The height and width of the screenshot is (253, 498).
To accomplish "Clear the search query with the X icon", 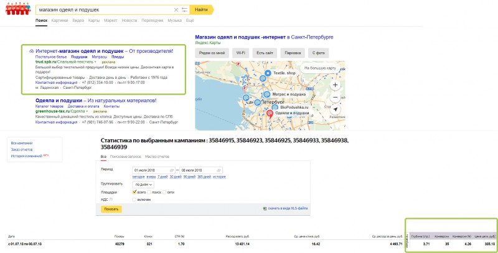I will (176, 10).
